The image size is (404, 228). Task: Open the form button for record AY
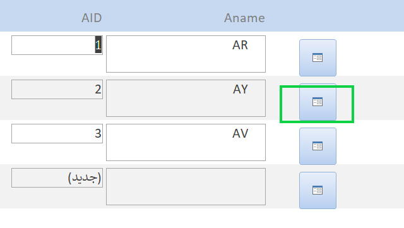pyautogui.click(x=318, y=102)
